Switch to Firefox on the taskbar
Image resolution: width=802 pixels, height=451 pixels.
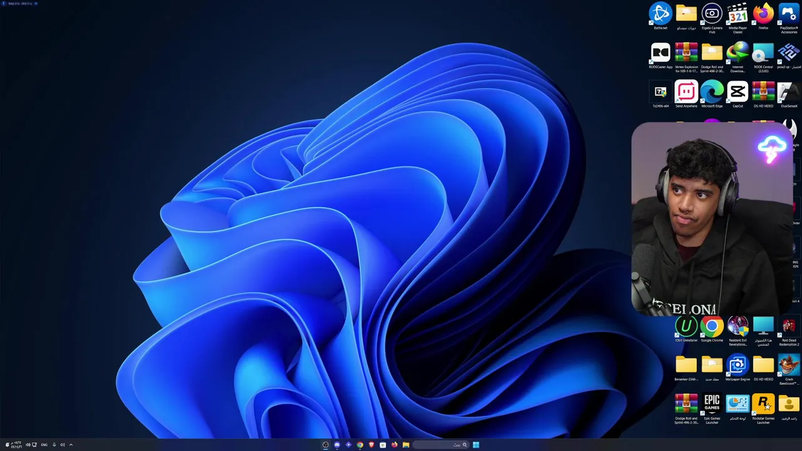[x=394, y=445]
